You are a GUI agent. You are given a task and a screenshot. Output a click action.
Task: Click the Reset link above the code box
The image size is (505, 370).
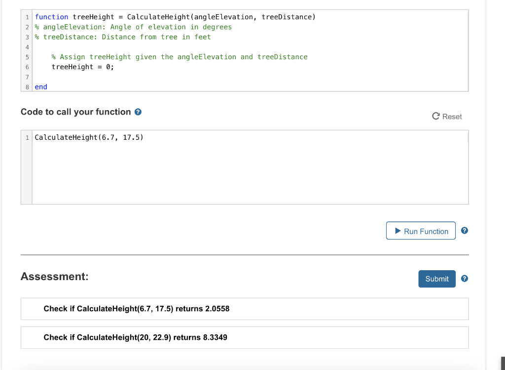451,116
